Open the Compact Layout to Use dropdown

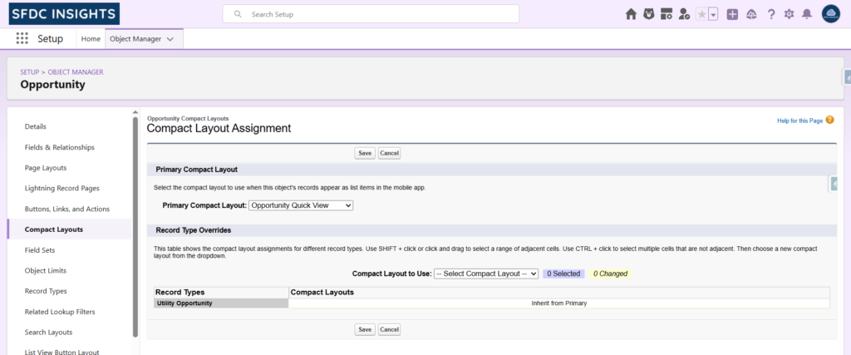click(x=486, y=274)
